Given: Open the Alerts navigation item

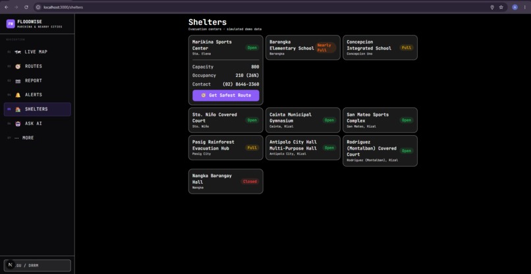Looking at the screenshot, I should [x=38, y=95].
